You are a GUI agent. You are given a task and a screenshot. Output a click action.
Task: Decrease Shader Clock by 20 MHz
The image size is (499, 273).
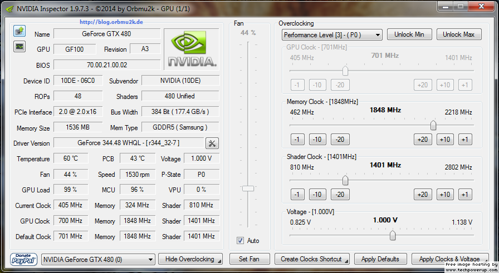pos(340,195)
